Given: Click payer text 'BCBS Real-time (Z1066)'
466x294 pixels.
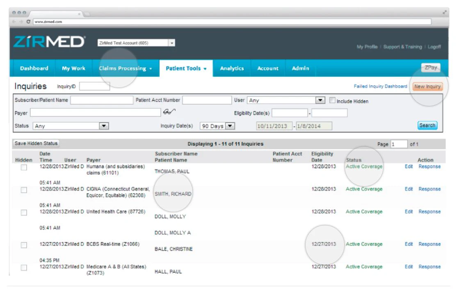Looking at the screenshot, I should 113,244.
